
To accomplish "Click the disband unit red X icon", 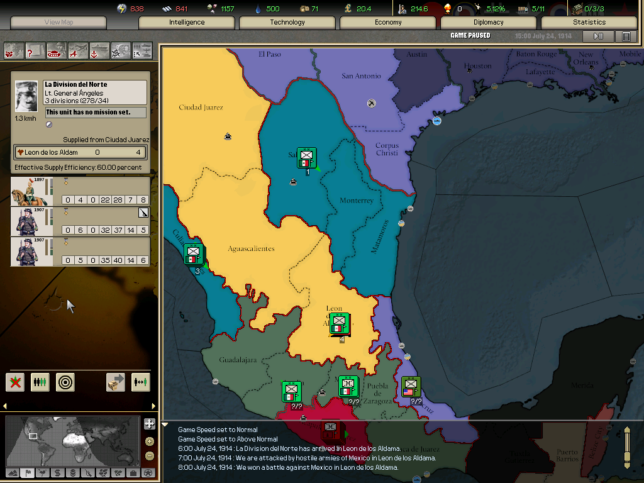I will click(x=15, y=382).
